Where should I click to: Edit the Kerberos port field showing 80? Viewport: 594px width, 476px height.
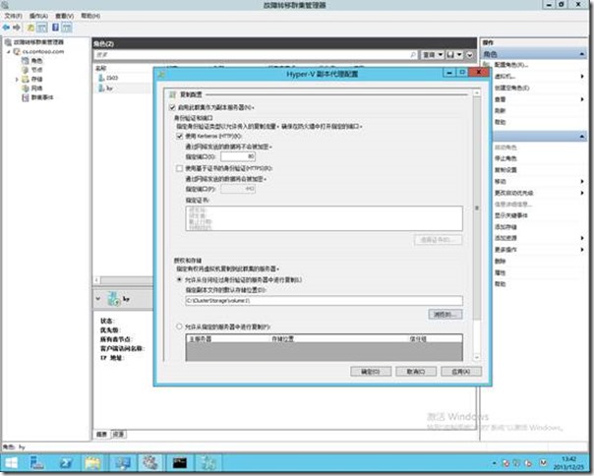tap(238, 156)
